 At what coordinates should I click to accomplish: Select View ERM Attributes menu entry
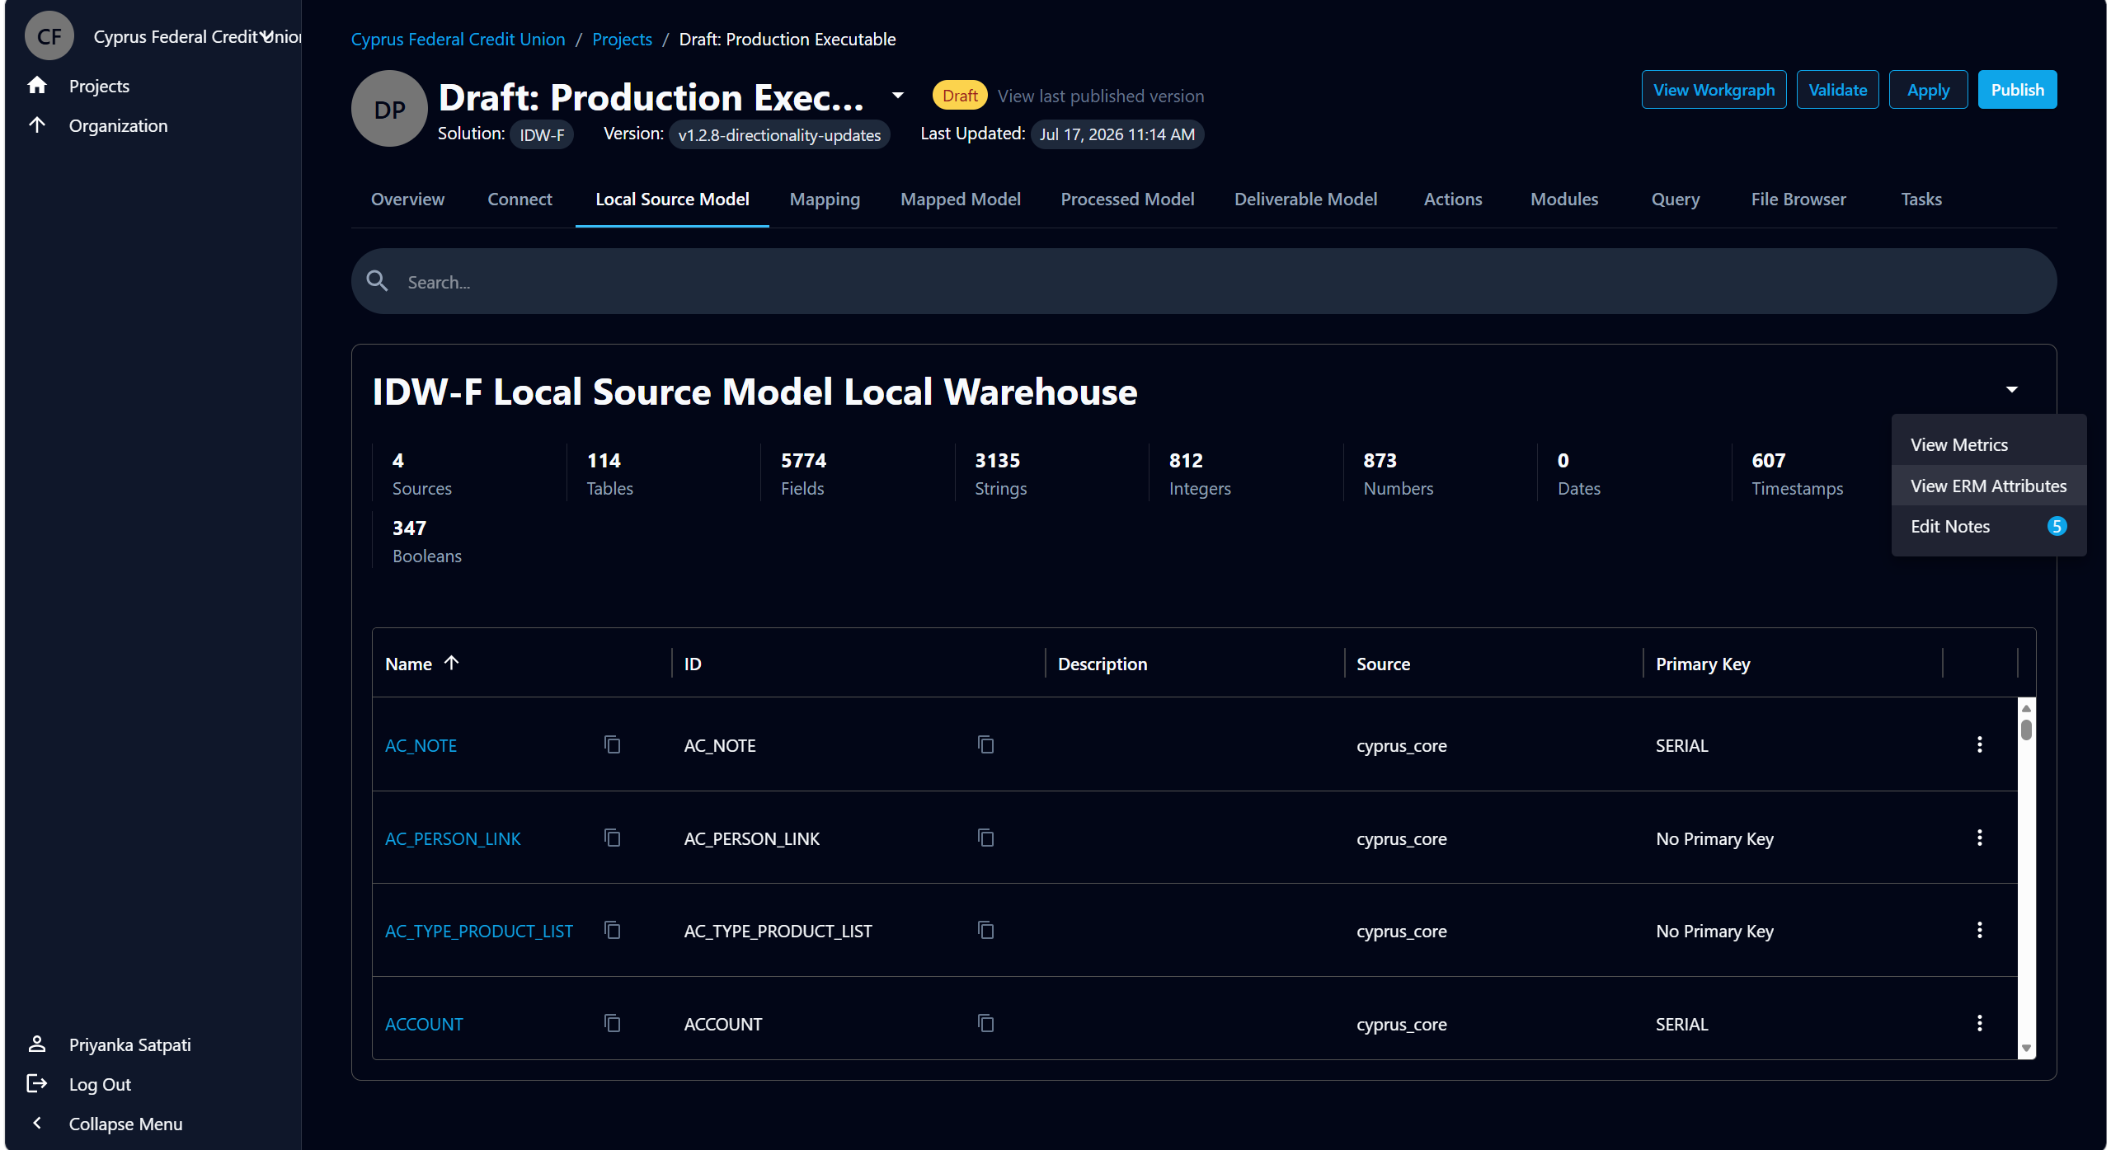(1988, 486)
